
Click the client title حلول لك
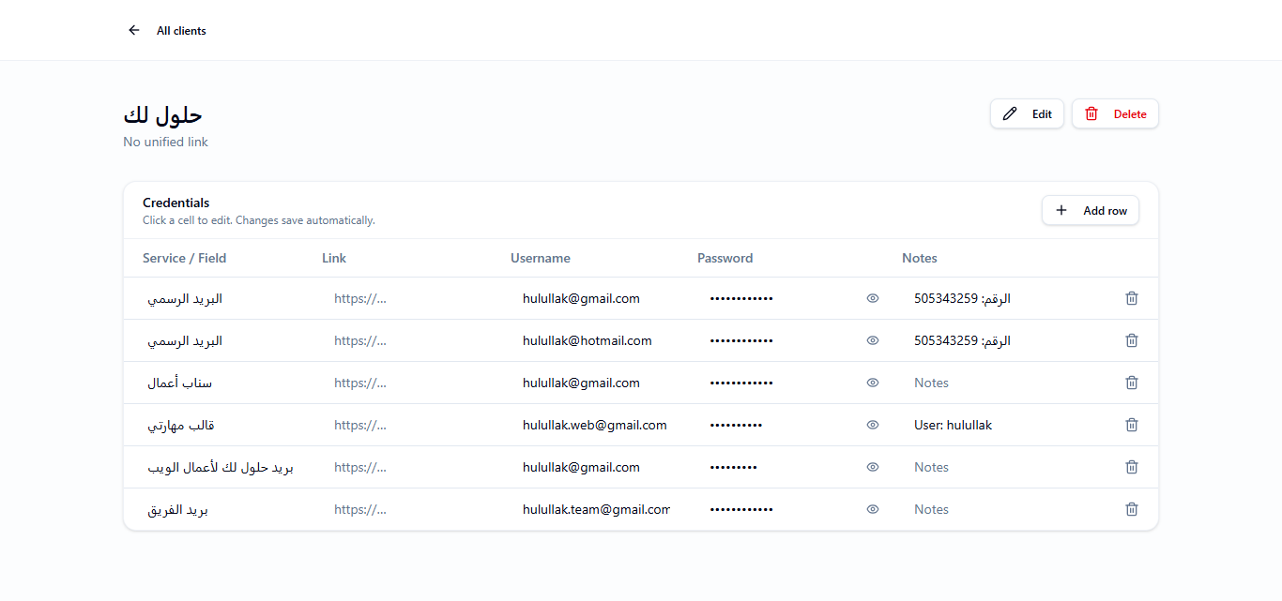[163, 115]
